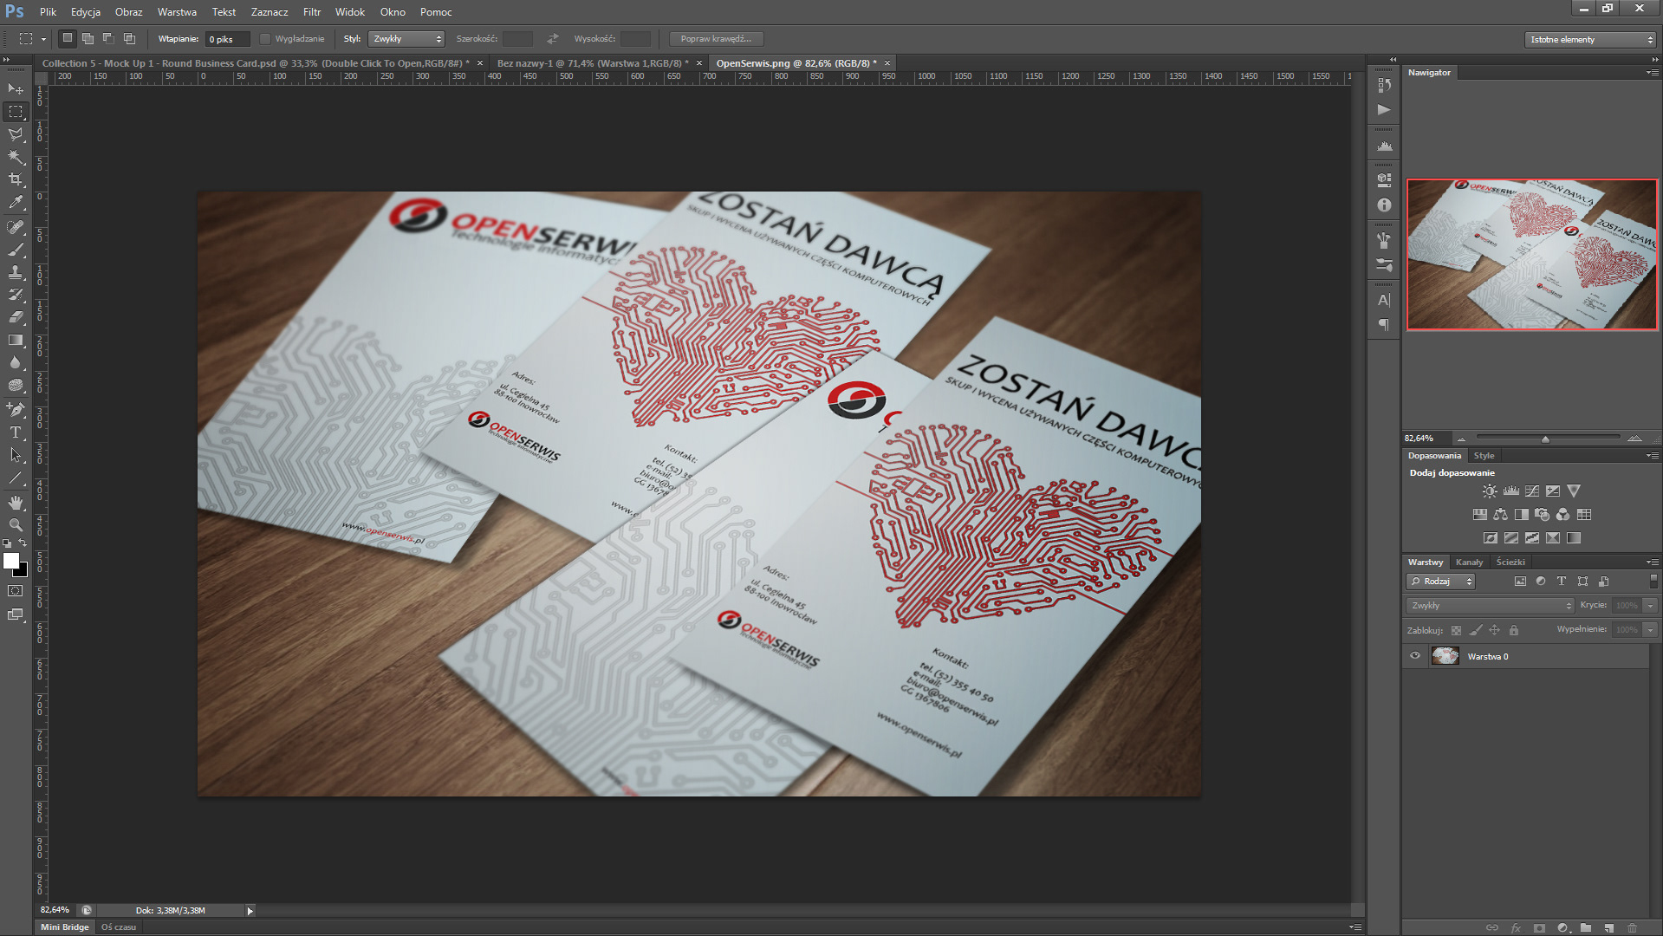
Task: Open the Wypełnienie fill slider arrow
Action: coord(1651,629)
